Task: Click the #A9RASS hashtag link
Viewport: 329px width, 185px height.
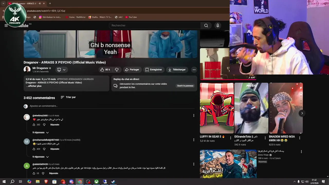Action: pos(88,79)
